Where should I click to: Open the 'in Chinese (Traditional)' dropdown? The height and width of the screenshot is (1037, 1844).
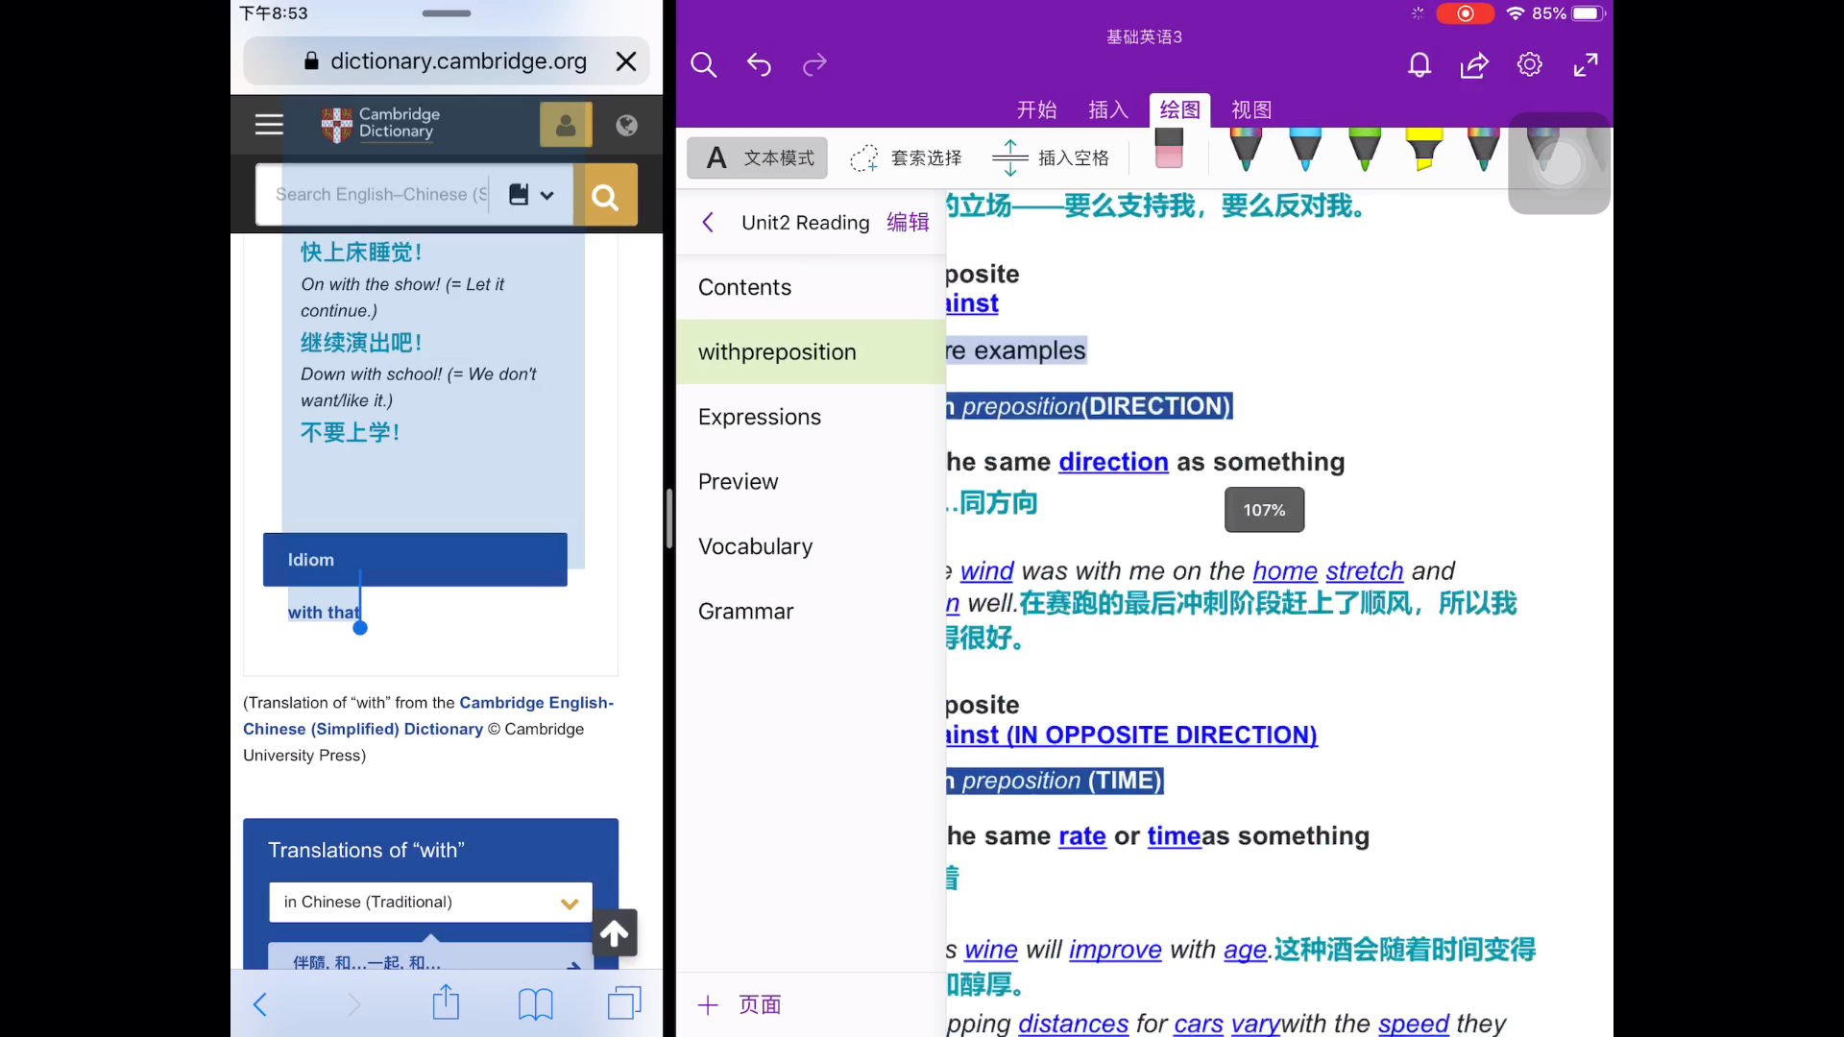(429, 902)
